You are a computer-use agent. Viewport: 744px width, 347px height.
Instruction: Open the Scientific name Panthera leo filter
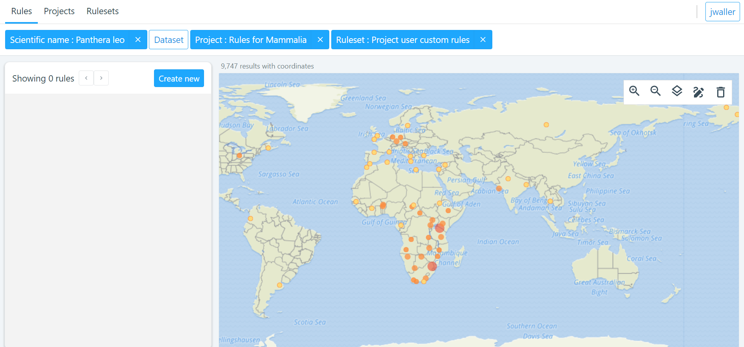[x=67, y=40]
